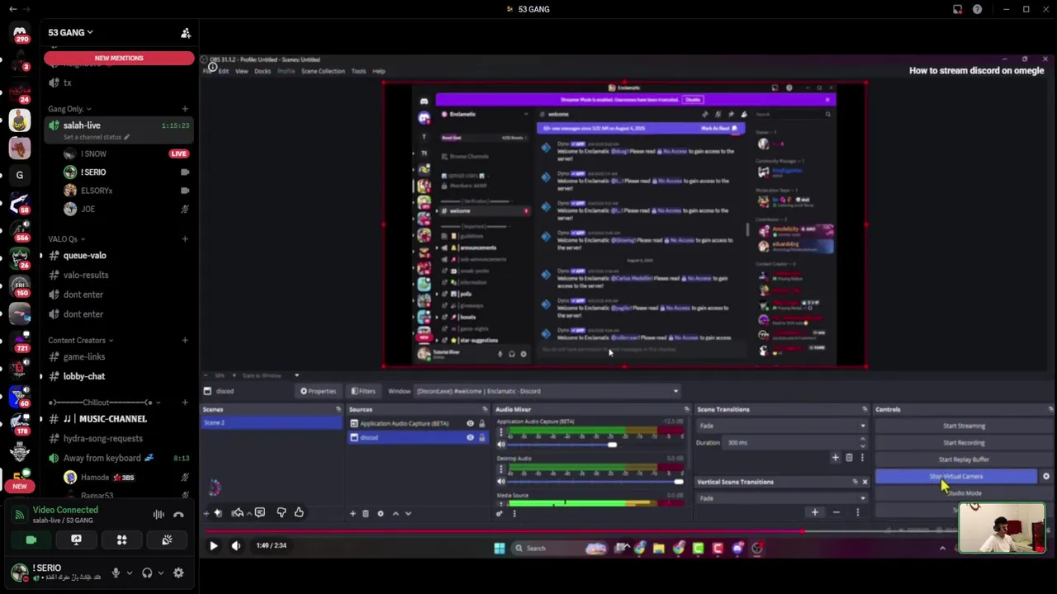Open the screen share button
Screen dimensions: 1057x594
click(76, 540)
